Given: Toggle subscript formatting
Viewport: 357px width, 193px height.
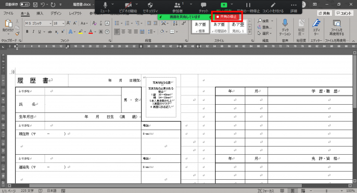Looking at the screenshot, I should point(56,32).
